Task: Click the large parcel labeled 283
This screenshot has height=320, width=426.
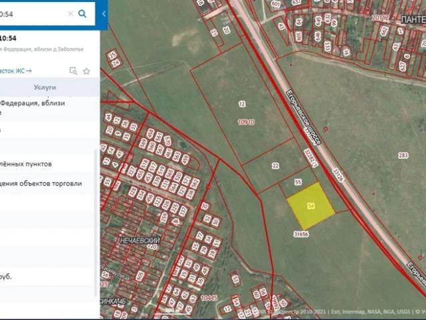Action: [403, 155]
